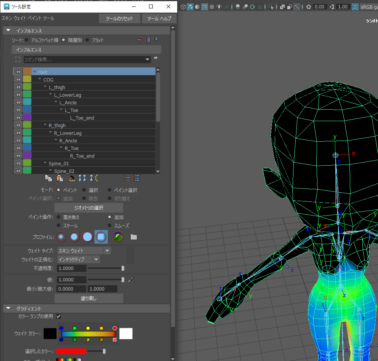Toggle sRGB color management ON icon
Viewport: 378px width, 361px height.
tap(355, 7)
